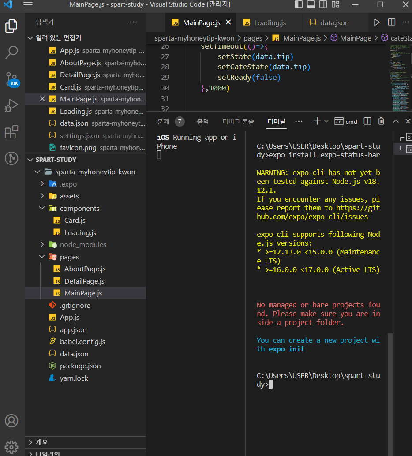Viewport: 412px width, 456px height.
Task: Open Explorer panel more actions ellipsis
Action: 133,22
